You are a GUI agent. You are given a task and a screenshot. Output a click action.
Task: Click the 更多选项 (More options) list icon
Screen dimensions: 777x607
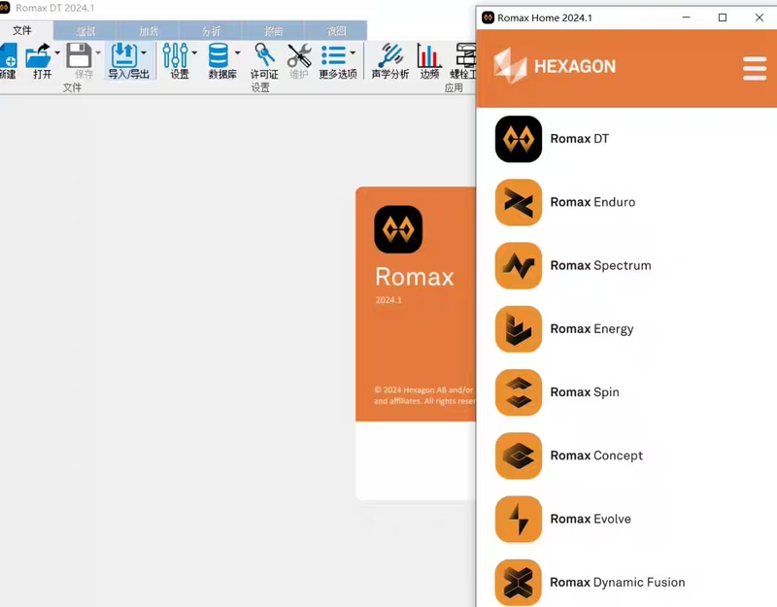point(333,55)
